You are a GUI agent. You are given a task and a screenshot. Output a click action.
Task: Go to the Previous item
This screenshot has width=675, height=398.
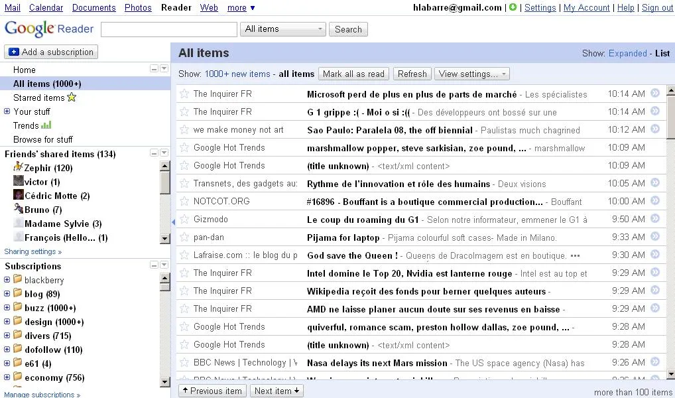[x=212, y=391]
